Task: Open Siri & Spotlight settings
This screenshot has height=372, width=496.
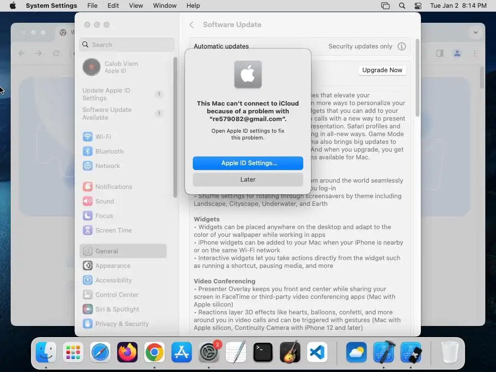Action: (124, 309)
